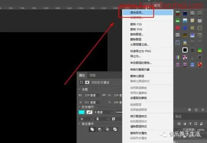
Task: Apply the solid blue style swatch
Action: (185, 28)
